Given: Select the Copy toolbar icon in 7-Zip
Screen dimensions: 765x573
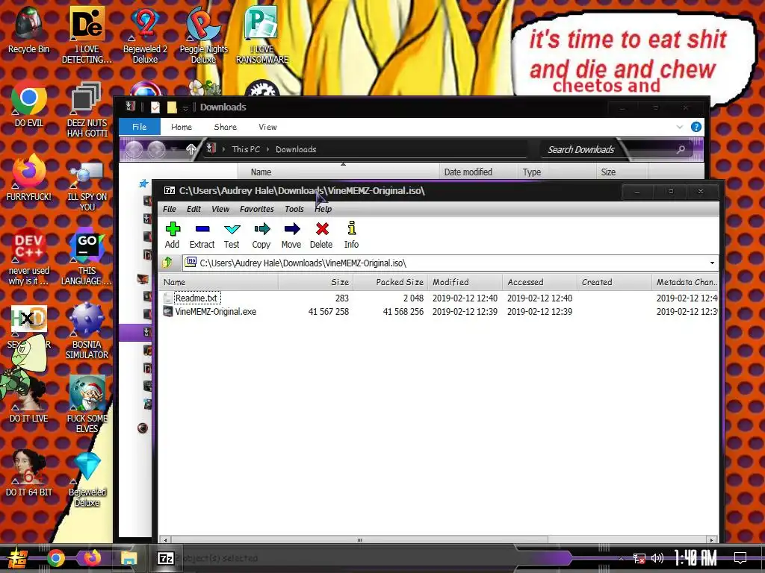Looking at the screenshot, I should click(x=261, y=235).
